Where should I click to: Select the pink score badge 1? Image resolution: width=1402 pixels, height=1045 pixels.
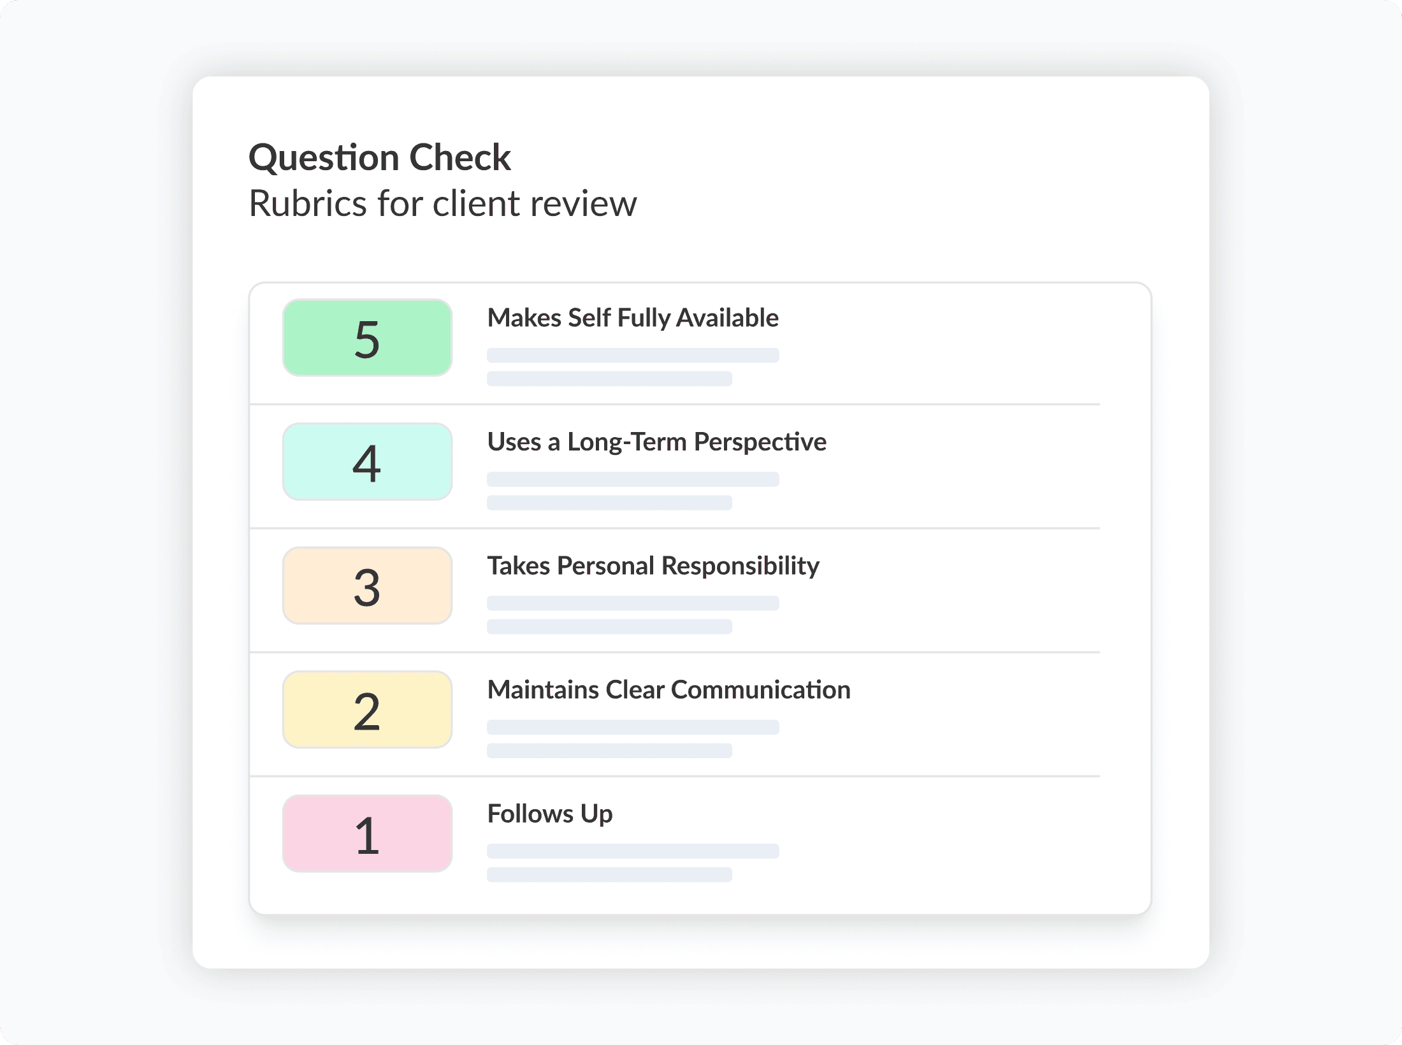click(x=367, y=833)
